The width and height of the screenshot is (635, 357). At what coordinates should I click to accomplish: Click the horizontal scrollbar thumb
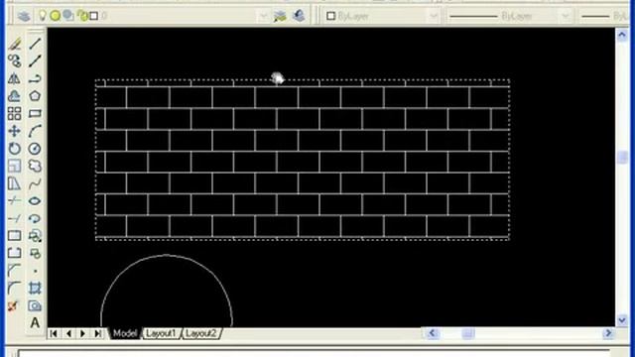pyautogui.click(x=467, y=333)
